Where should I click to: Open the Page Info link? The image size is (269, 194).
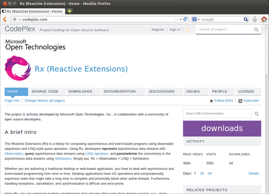pos(12,101)
